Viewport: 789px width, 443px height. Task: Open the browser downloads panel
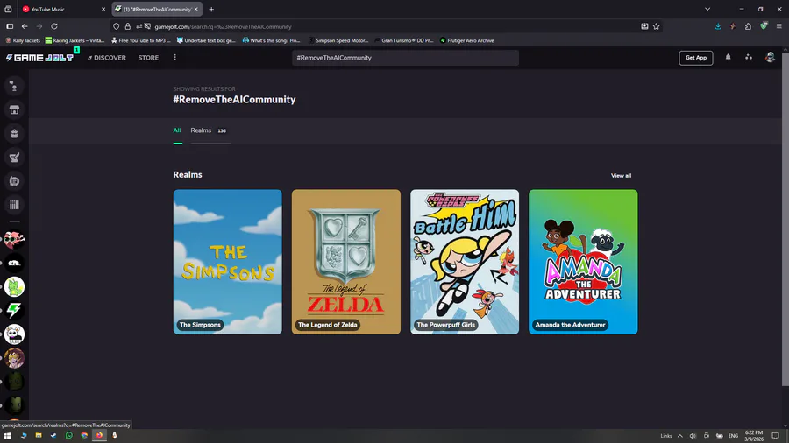(718, 26)
